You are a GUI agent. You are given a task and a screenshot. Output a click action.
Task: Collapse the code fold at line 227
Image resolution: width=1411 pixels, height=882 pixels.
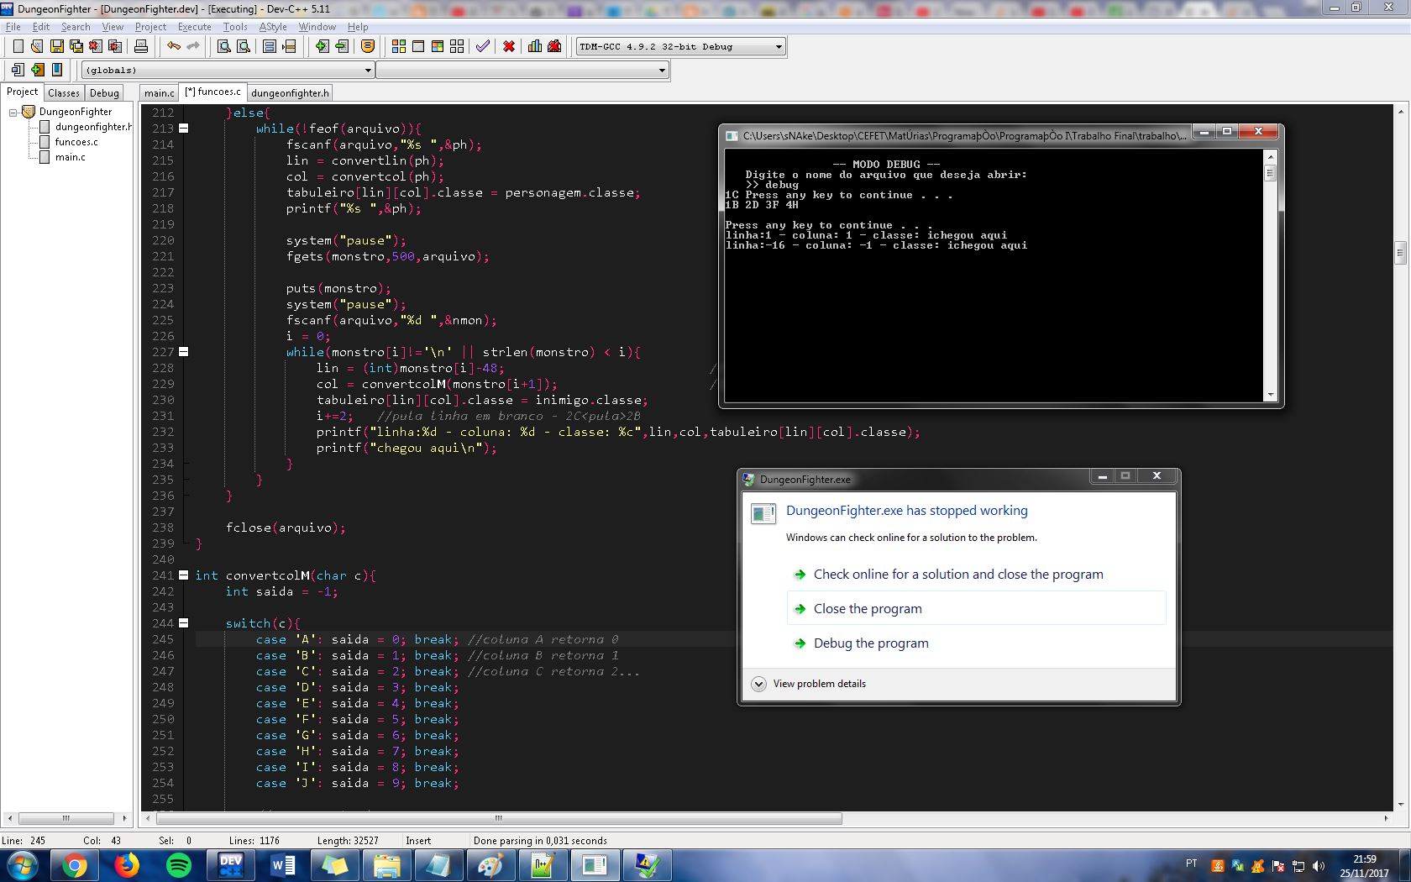pyautogui.click(x=184, y=352)
